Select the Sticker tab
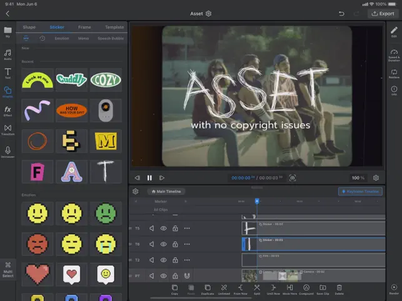402x301 pixels. click(x=57, y=27)
